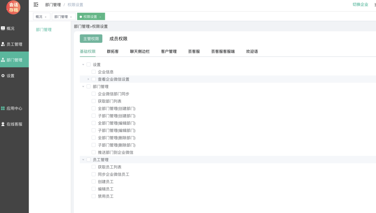
Task: Collapse the 设置 tree node
Action: [83, 65]
